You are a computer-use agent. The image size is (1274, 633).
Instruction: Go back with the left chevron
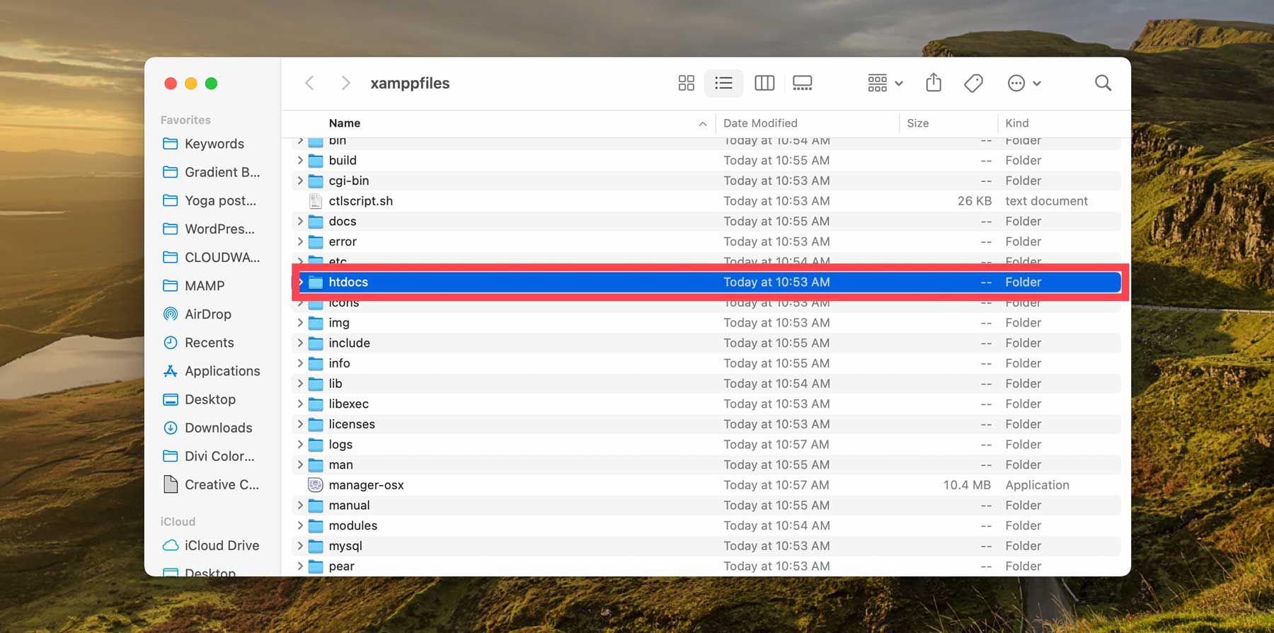pos(309,83)
